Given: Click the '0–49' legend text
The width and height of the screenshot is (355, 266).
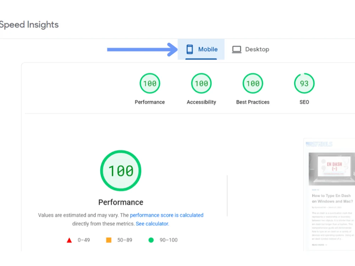Looking at the screenshot, I should (x=84, y=240).
